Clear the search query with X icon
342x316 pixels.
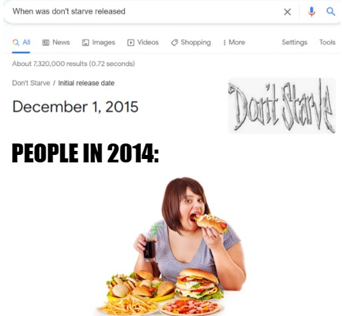pos(287,11)
